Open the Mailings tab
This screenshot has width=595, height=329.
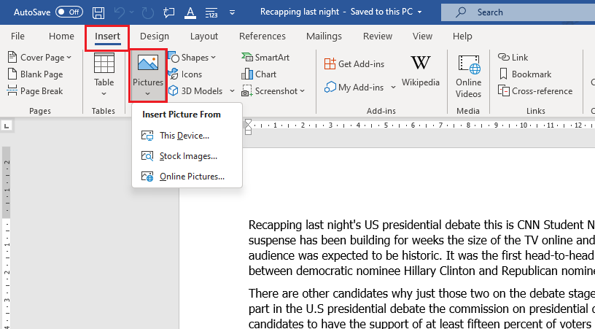pos(324,36)
